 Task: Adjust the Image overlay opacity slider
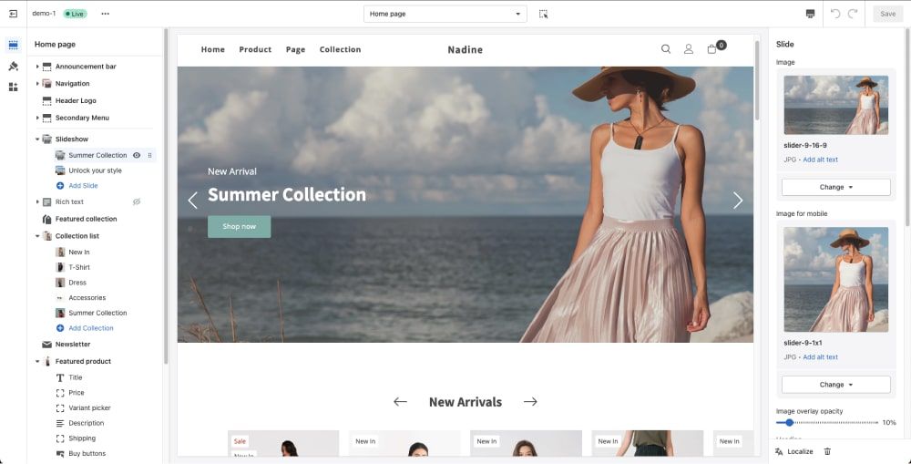(827, 423)
